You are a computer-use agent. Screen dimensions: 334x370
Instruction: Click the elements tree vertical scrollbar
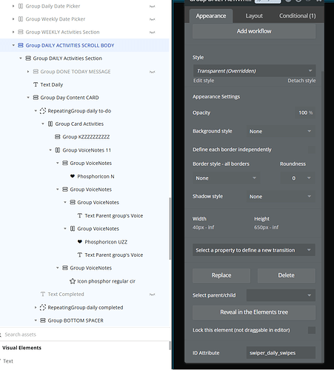(x=170, y=228)
